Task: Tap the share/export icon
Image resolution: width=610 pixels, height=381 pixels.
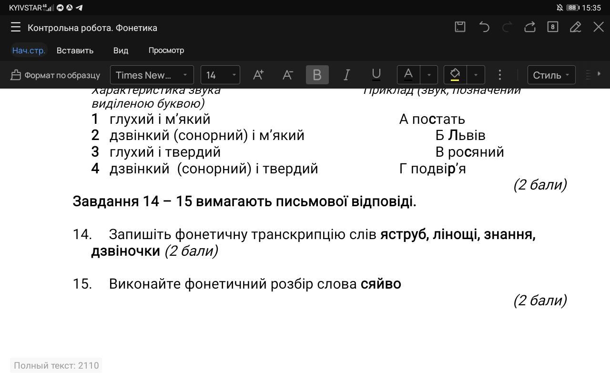Action: click(529, 27)
